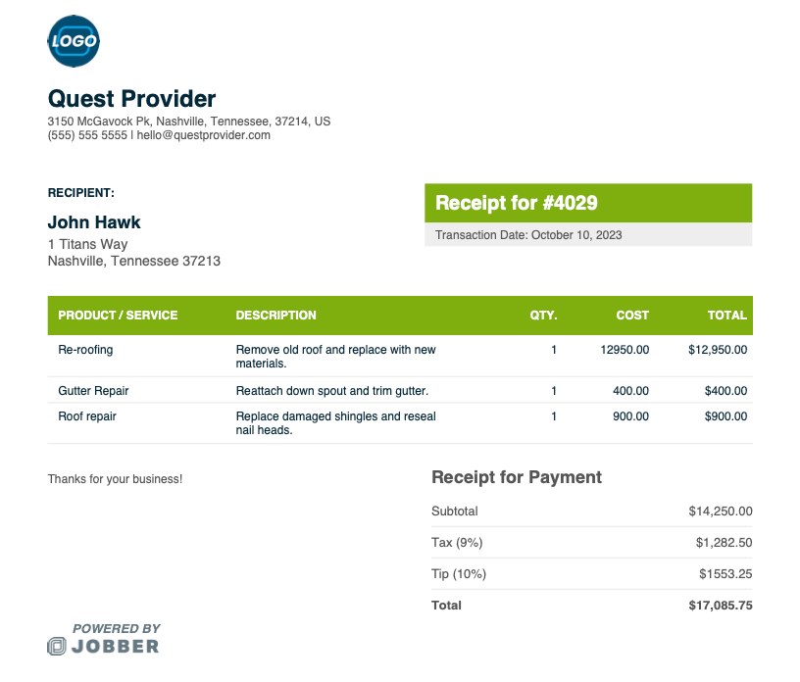Screen dimensions: 800x682
Task: Click the QTY. column header
Action: tap(543, 316)
